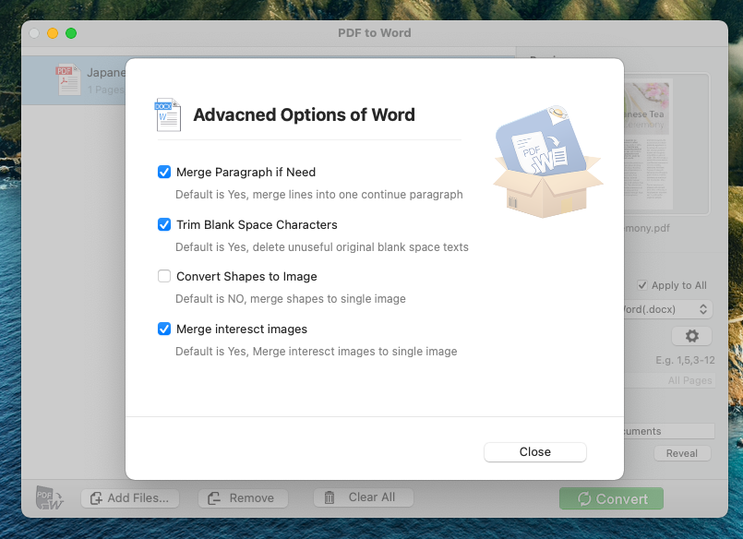Click 'Default is NO, merge shapes' description

pyautogui.click(x=291, y=299)
